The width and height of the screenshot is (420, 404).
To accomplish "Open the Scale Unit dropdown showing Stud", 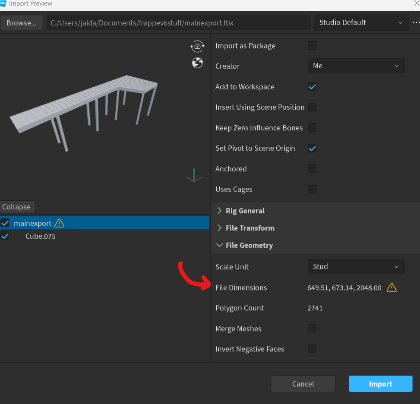I will [356, 266].
